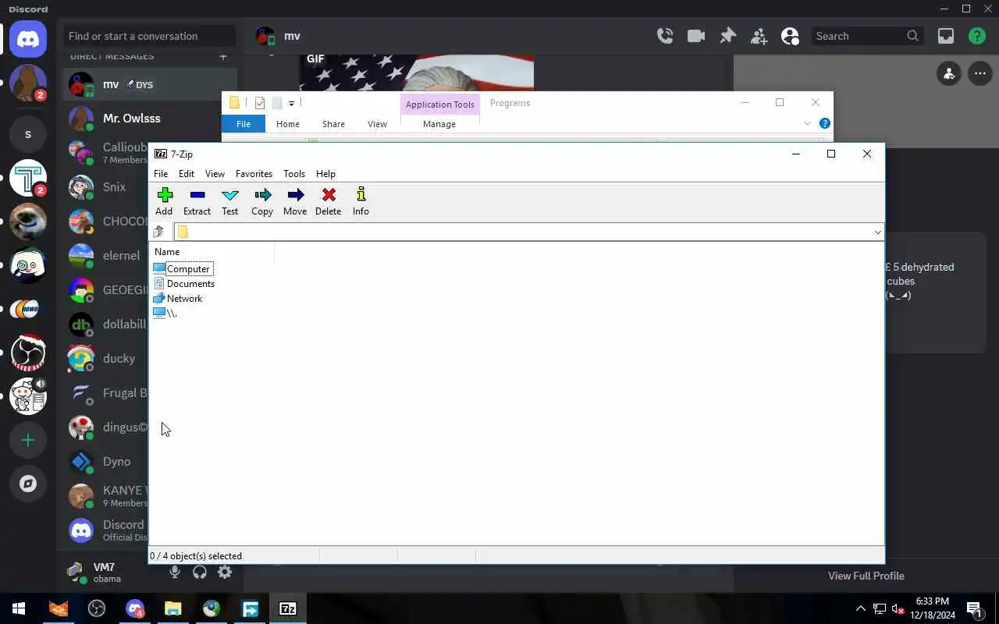Open 7-Zip from the taskbar
This screenshot has width=999, height=624.
click(288, 608)
